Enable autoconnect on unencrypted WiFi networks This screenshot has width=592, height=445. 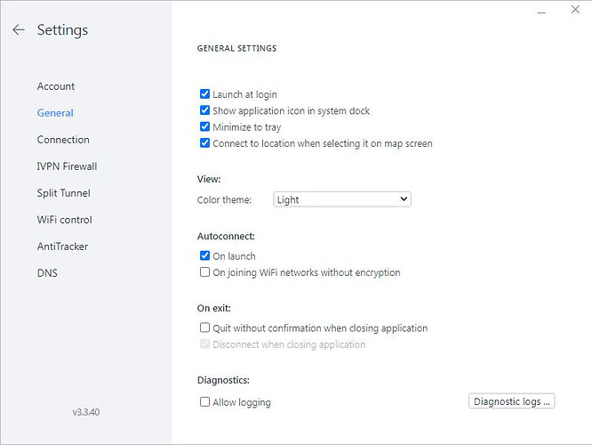[205, 272]
